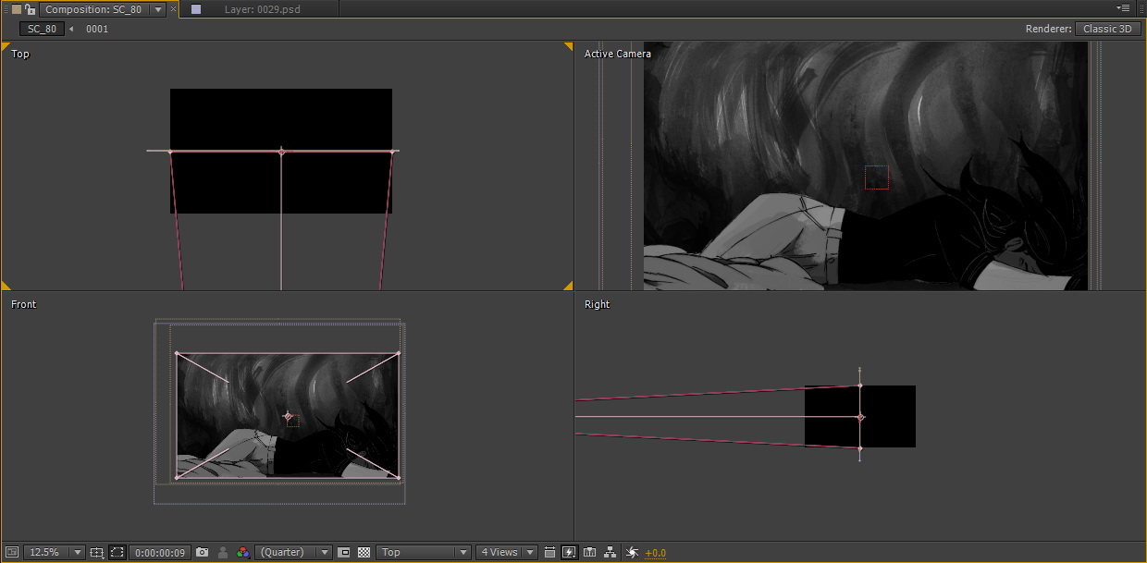Click the left arrow between SC_80 and 0001
Viewport: 1147px width, 563px height.
tap(72, 29)
